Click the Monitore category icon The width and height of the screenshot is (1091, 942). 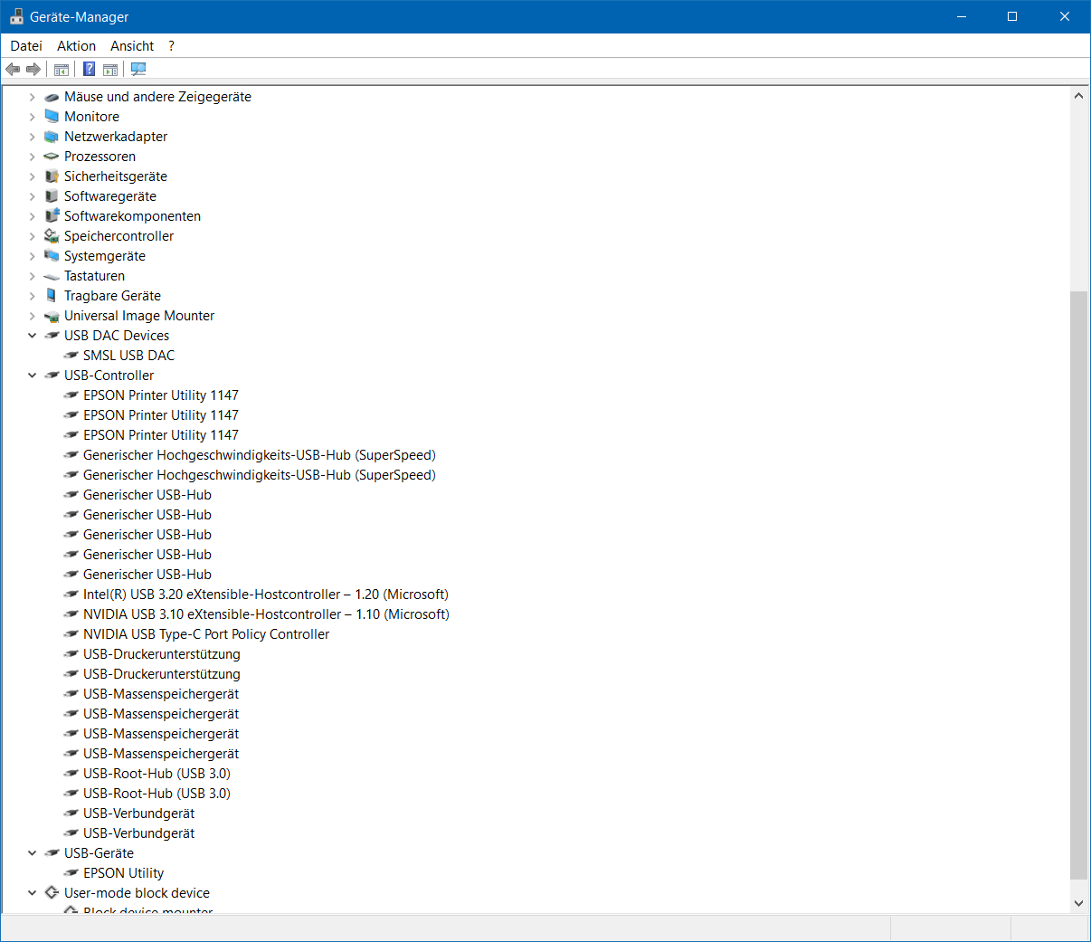tap(52, 117)
